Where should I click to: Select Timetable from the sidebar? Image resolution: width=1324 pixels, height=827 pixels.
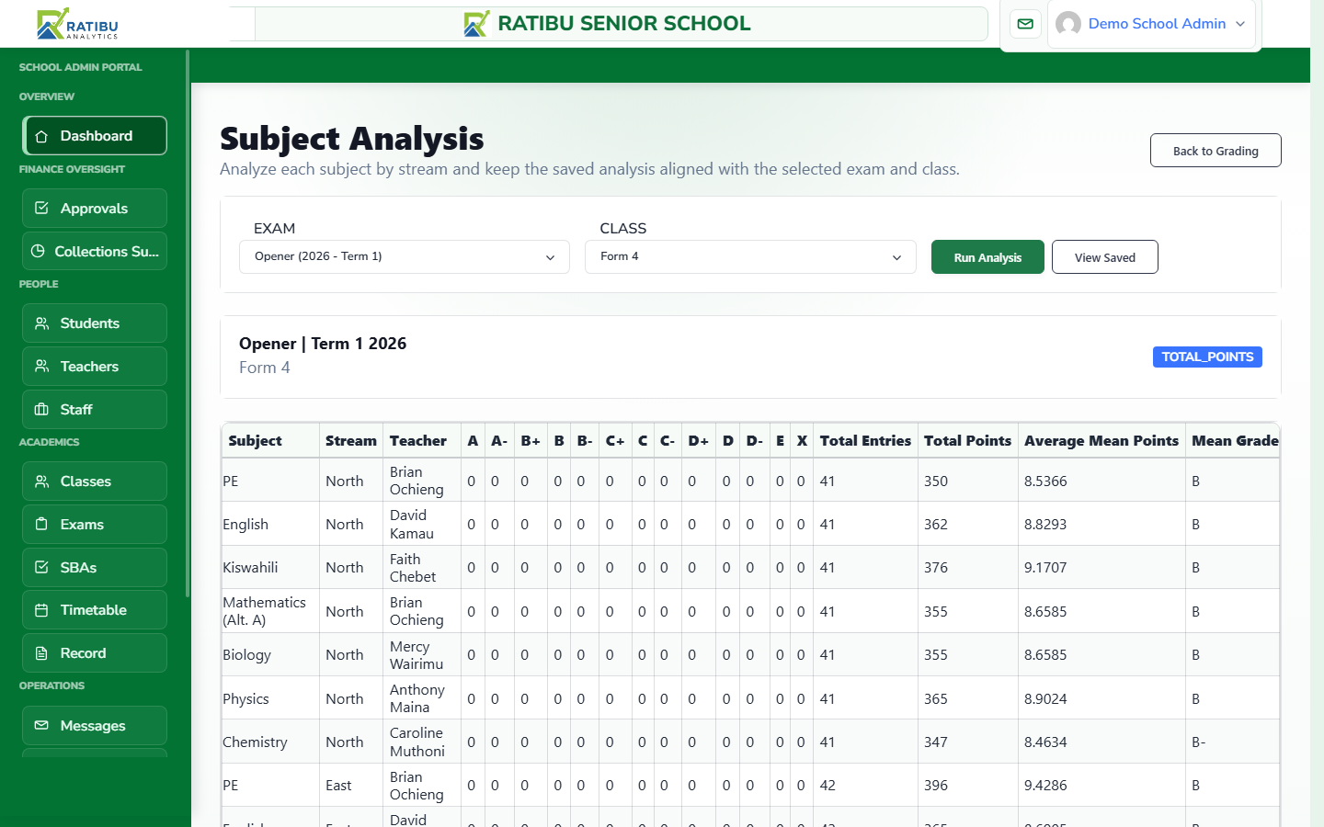pos(95,610)
